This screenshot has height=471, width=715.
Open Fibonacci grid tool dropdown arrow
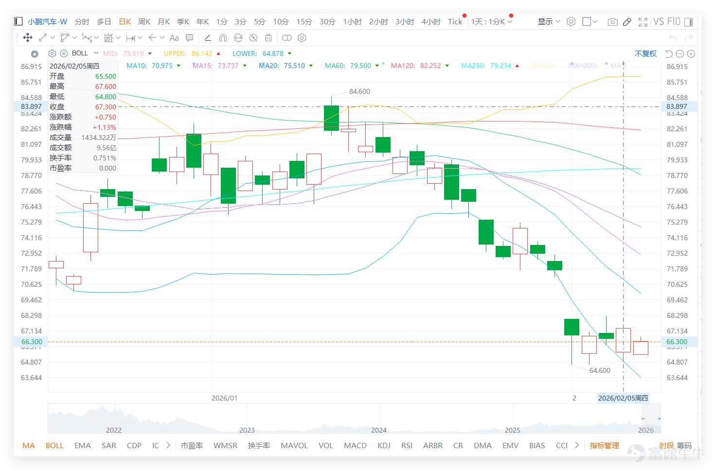click(x=118, y=37)
